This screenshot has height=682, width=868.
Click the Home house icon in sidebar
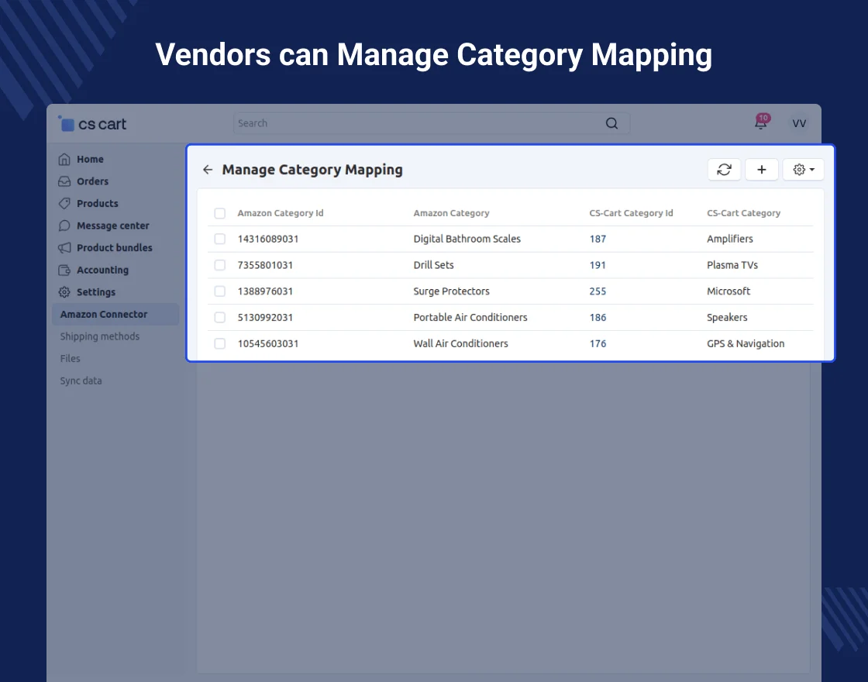tap(64, 159)
